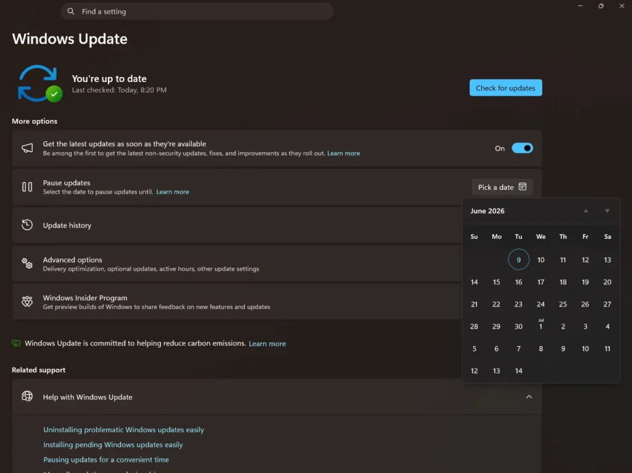This screenshot has width=632, height=473.
Task: Click the We weekday header in calendar
Action: [x=541, y=237]
